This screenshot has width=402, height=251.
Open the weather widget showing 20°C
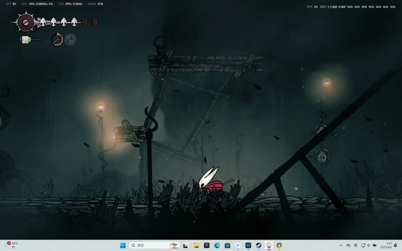(x=12, y=245)
